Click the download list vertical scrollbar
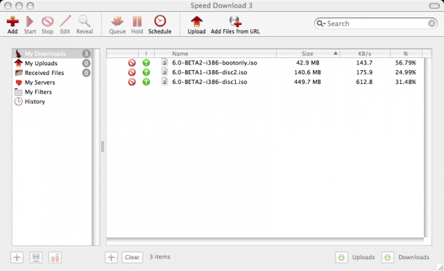Viewport: 444px width, 271px height. click(x=428, y=147)
